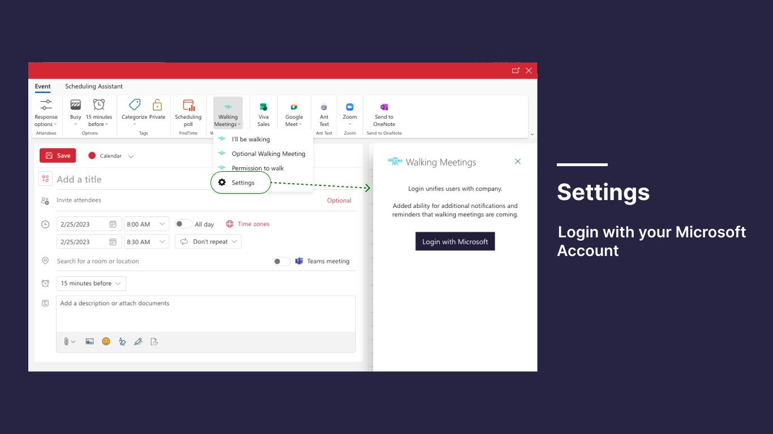Switch to the Scheduling Assistant tab
The image size is (773, 434).
[x=94, y=86]
